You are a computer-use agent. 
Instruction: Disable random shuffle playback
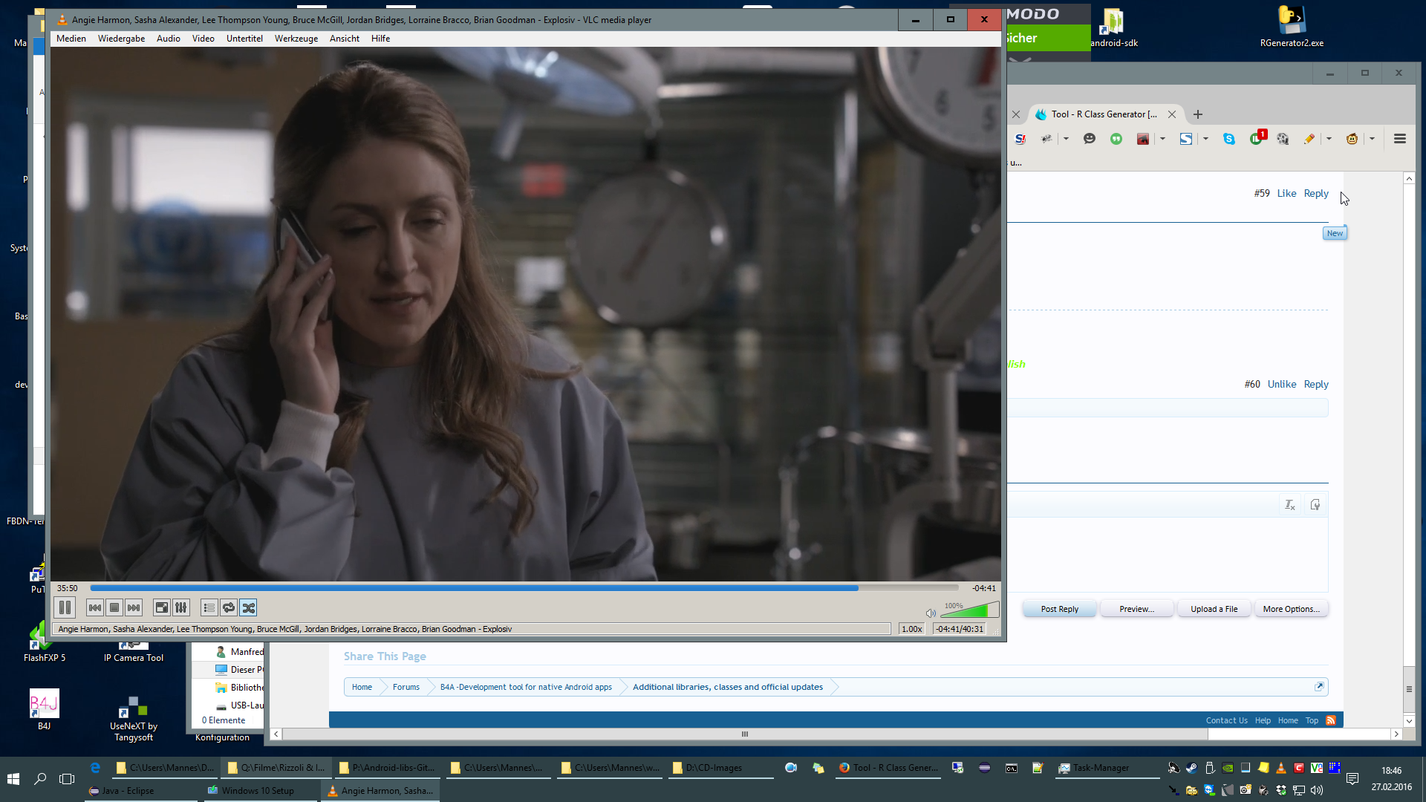248,607
